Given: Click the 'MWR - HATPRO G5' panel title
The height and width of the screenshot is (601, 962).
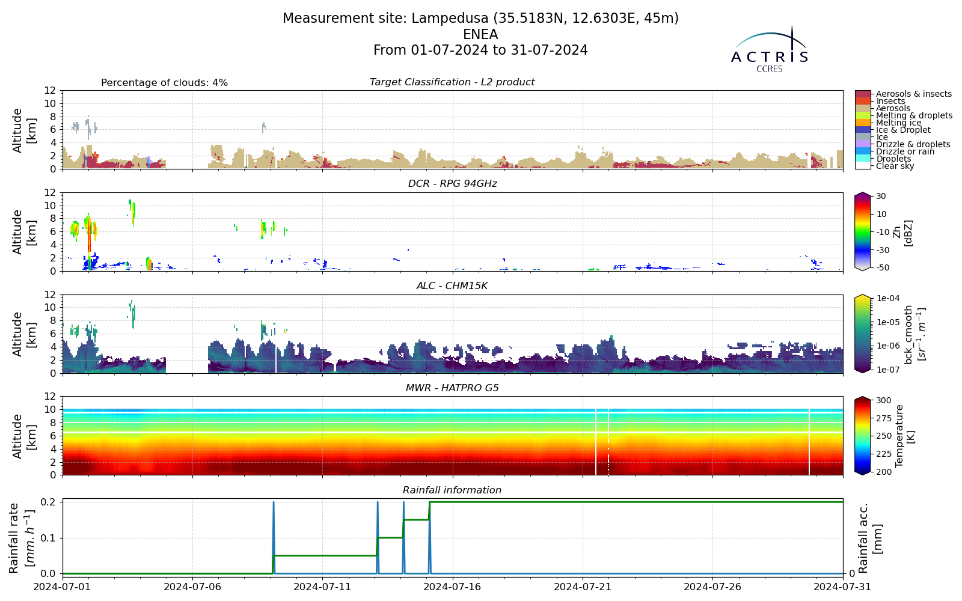Looking at the screenshot, I should tap(452, 388).
